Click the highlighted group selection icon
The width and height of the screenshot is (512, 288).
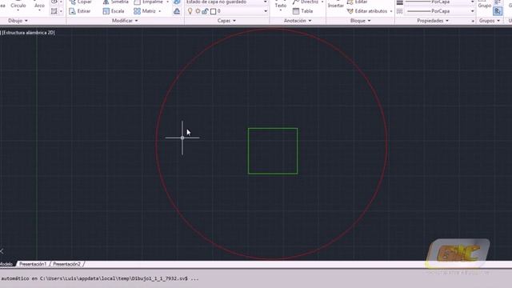498,11
